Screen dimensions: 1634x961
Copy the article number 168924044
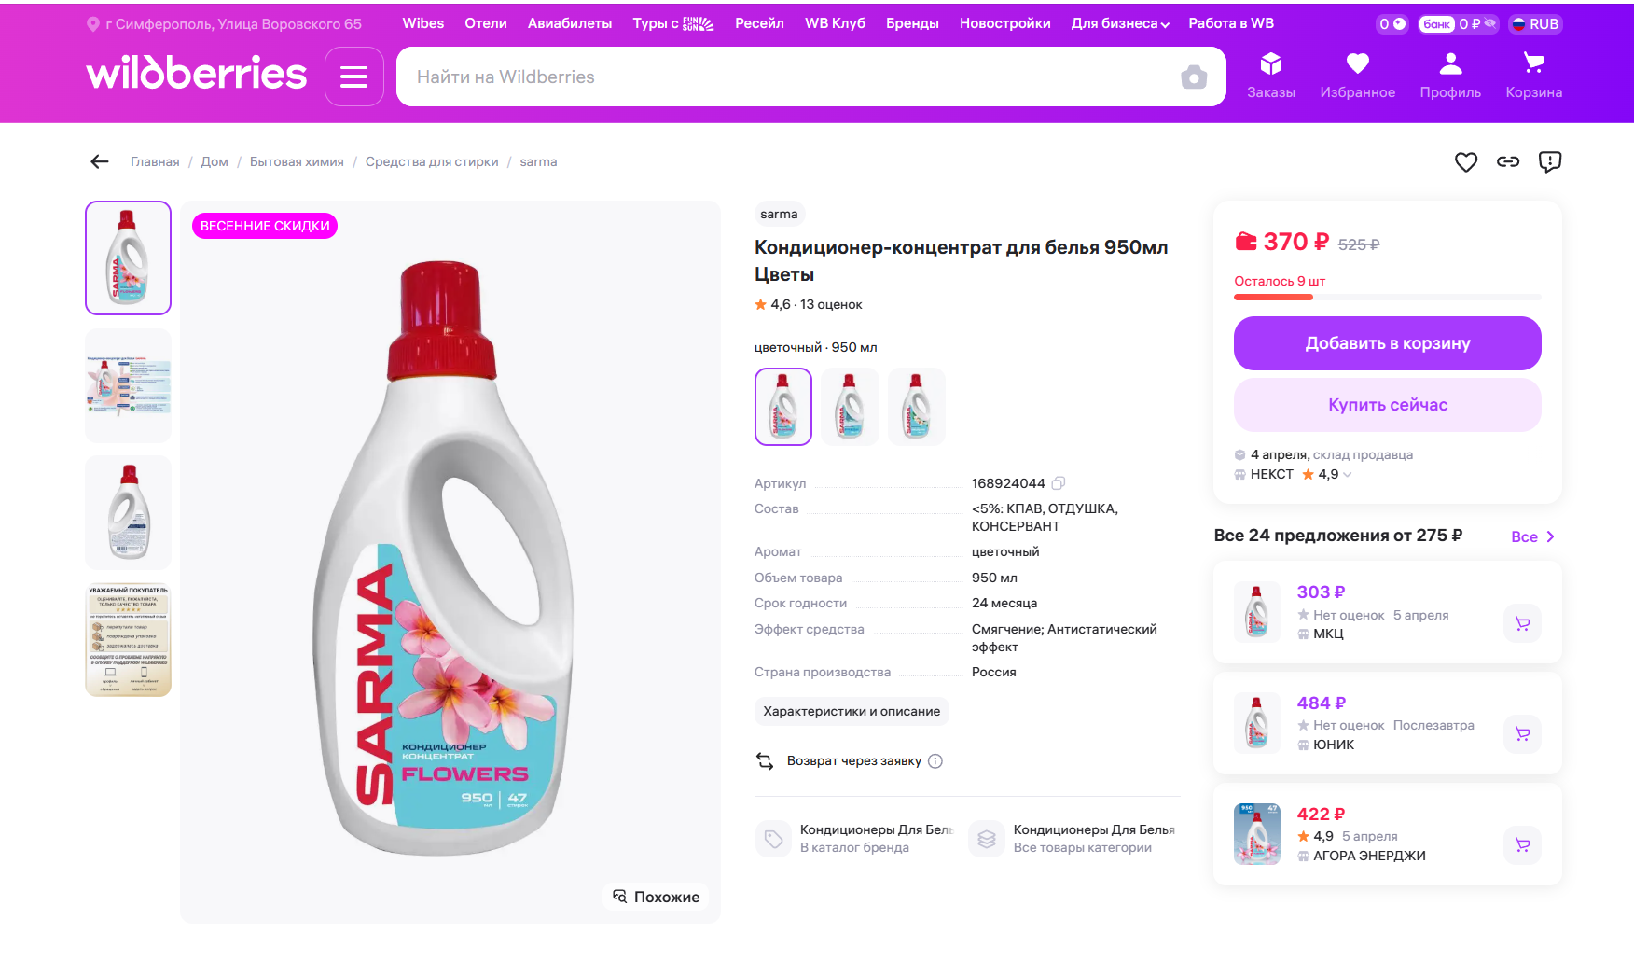(x=1059, y=483)
